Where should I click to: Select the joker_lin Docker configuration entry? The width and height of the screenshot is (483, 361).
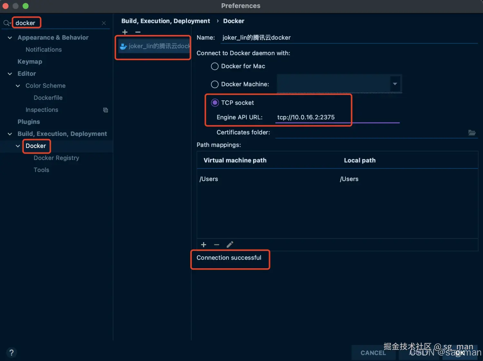tap(154, 46)
